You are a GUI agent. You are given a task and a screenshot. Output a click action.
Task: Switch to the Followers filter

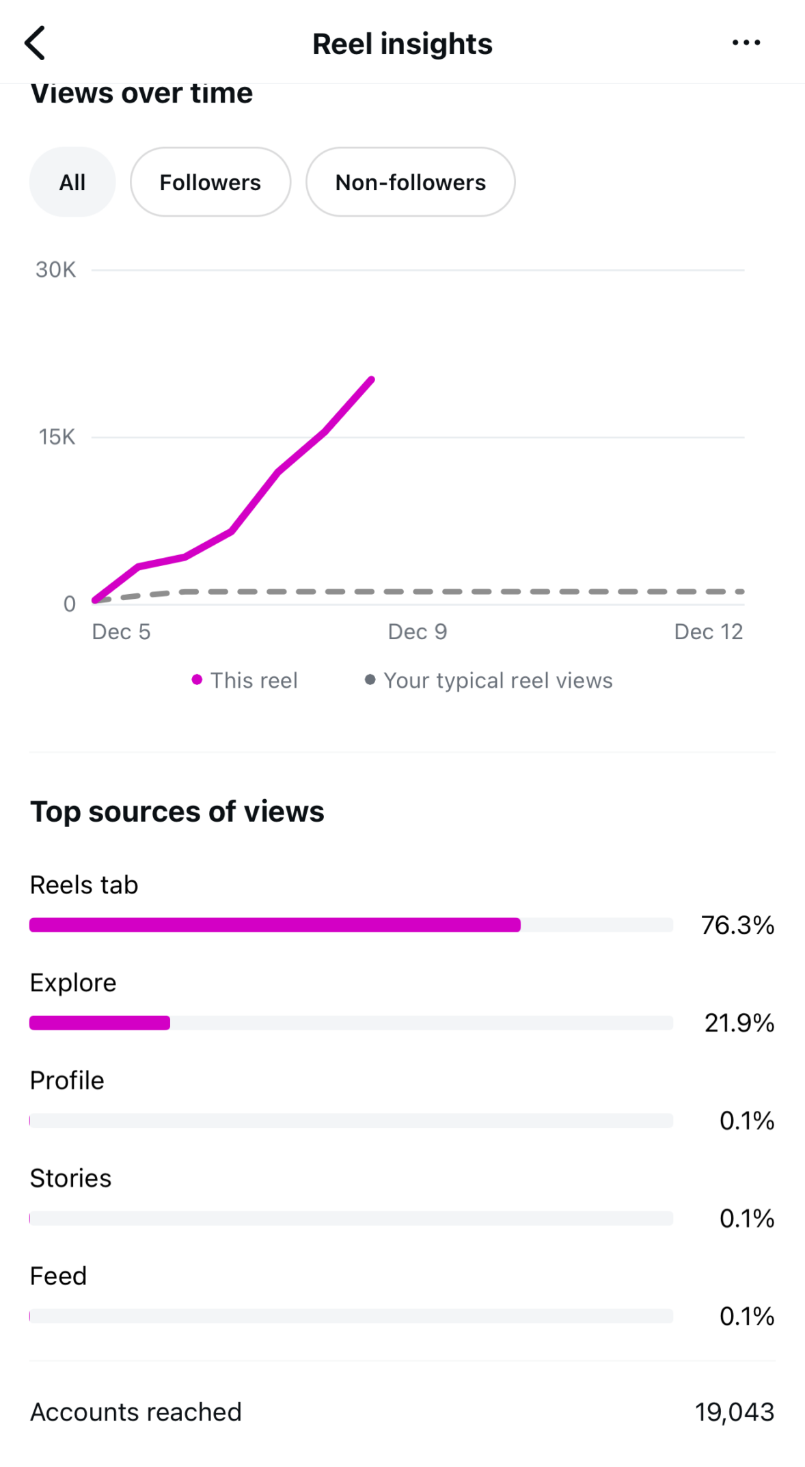click(210, 183)
